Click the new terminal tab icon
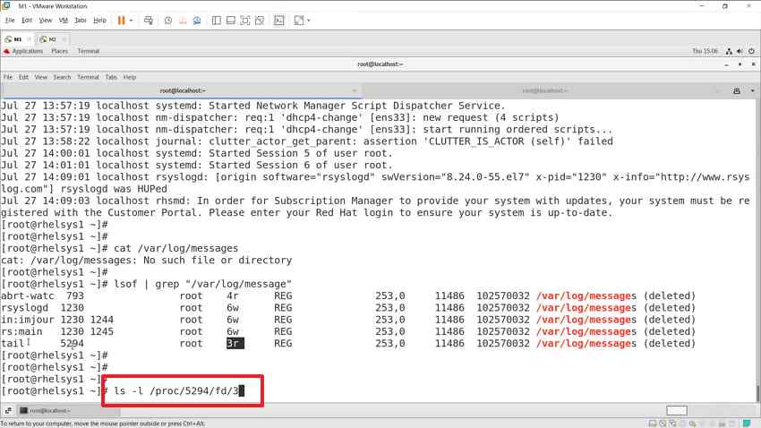Screen dimensions: 761x428 click(x=737, y=90)
